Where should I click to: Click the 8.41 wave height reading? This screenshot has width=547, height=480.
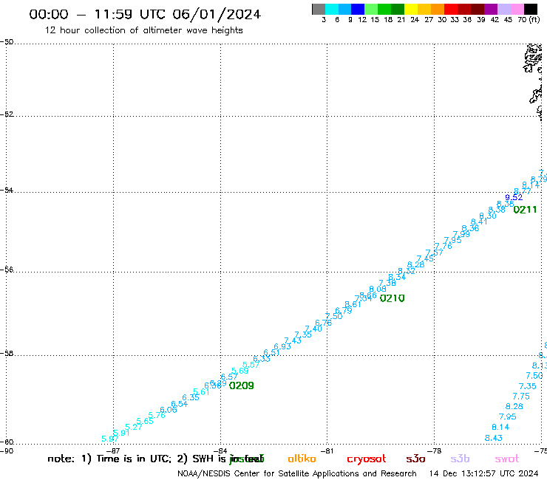click(479, 222)
